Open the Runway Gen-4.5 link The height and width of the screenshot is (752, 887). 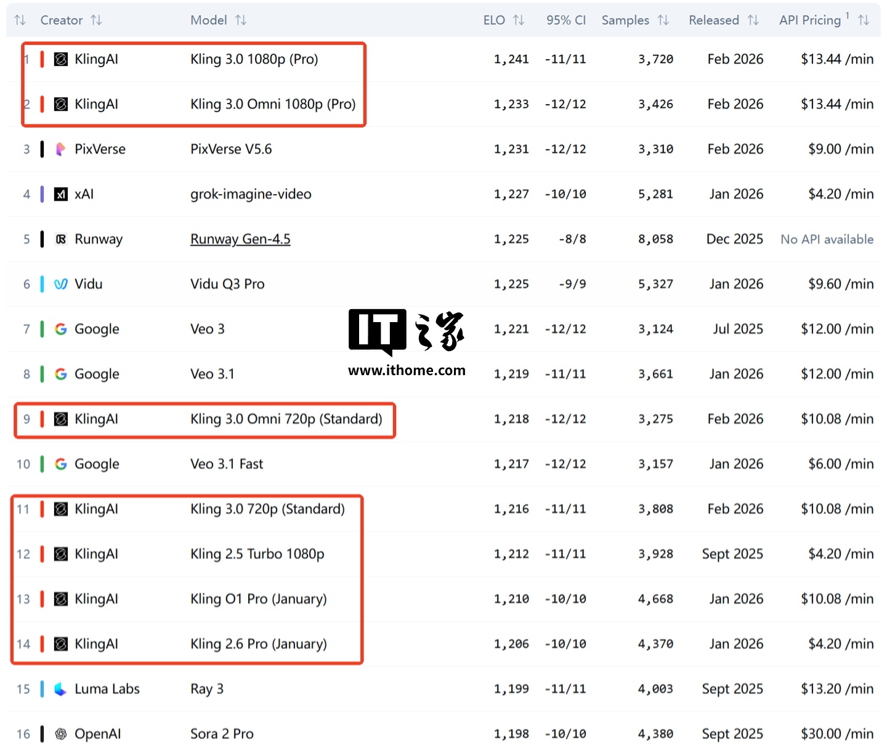(240, 239)
